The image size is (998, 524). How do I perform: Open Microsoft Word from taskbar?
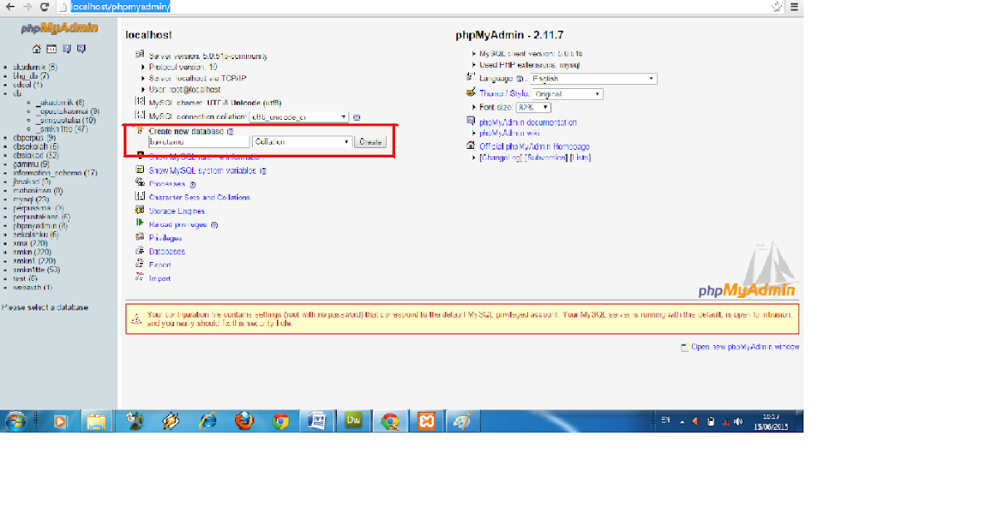(316, 421)
